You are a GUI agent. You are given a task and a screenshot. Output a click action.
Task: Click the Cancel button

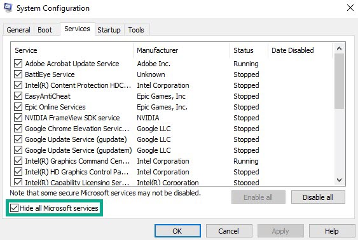pos(229,231)
